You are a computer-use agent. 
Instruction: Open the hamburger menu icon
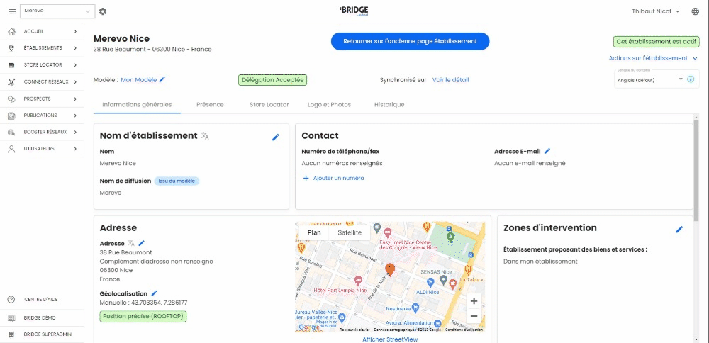click(x=13, y=11)
